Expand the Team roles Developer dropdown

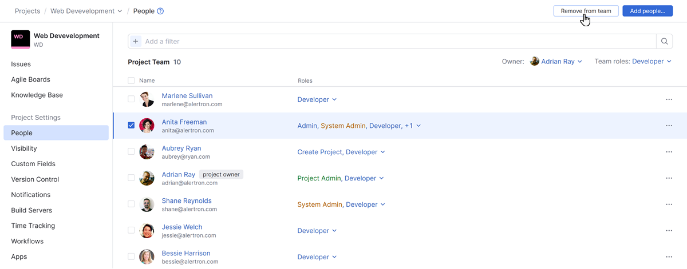pos(652,61)
